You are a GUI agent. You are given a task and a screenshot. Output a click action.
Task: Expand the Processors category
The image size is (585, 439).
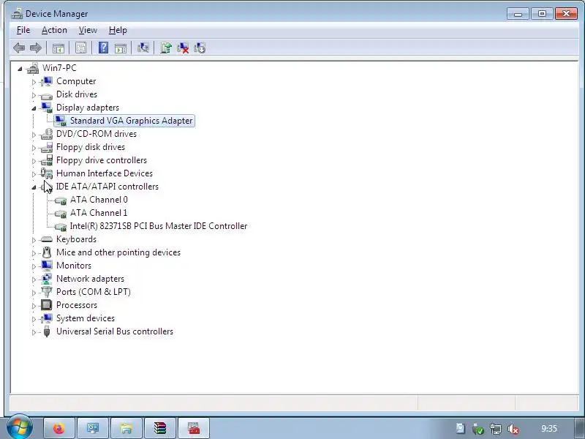[x=34, y=306]
